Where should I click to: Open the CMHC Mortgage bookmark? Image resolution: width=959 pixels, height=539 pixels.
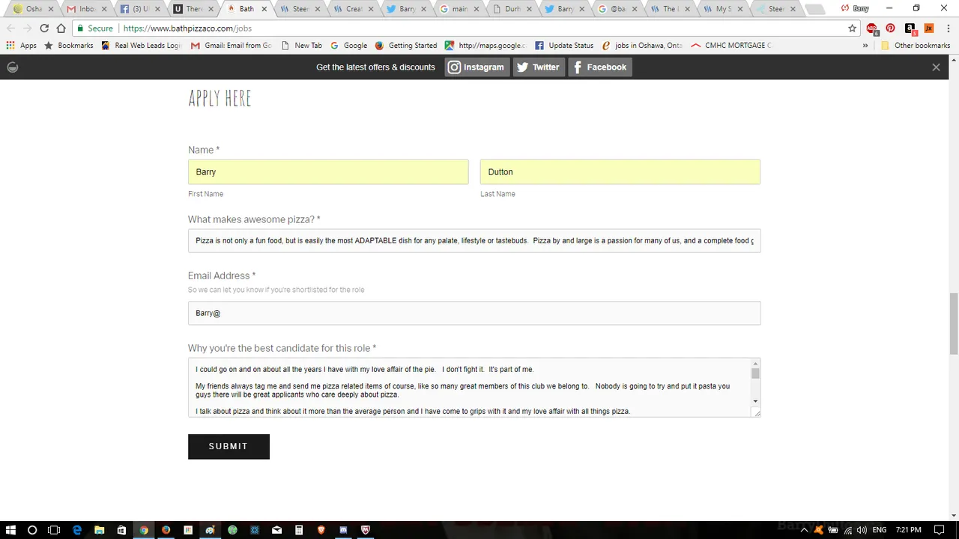731,46
